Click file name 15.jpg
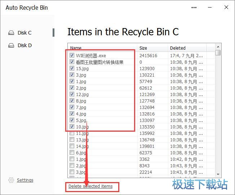The width and height of the screenshot is (235, 195). [x=82, y=69]
